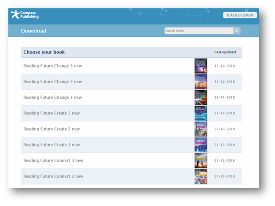Viewport: 275px width, 206px height.
Task: Click date 27-12-2018 in Create 2 row
Action: pos(225,129)
